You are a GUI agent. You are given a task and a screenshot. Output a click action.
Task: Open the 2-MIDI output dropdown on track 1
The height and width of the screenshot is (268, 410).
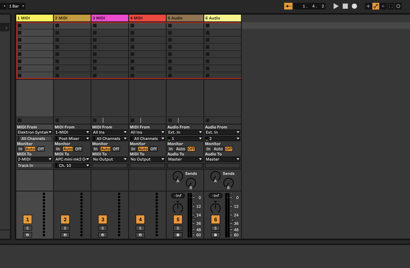point(35,159)
